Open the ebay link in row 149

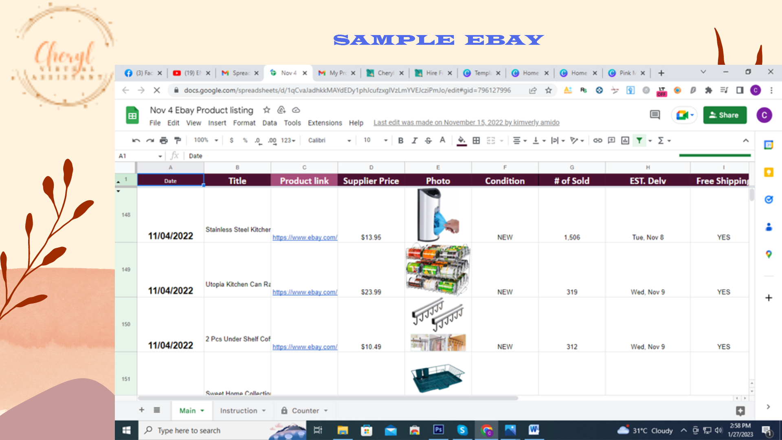(305, 292)
